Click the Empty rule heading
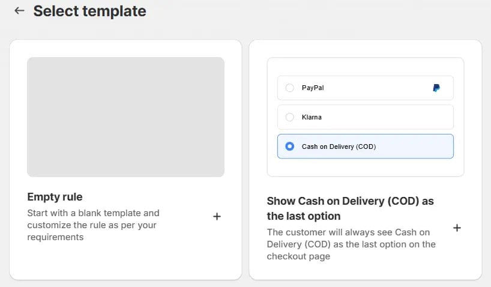The width and height of the screenshot is (491, 287). (x=55, y=197)
